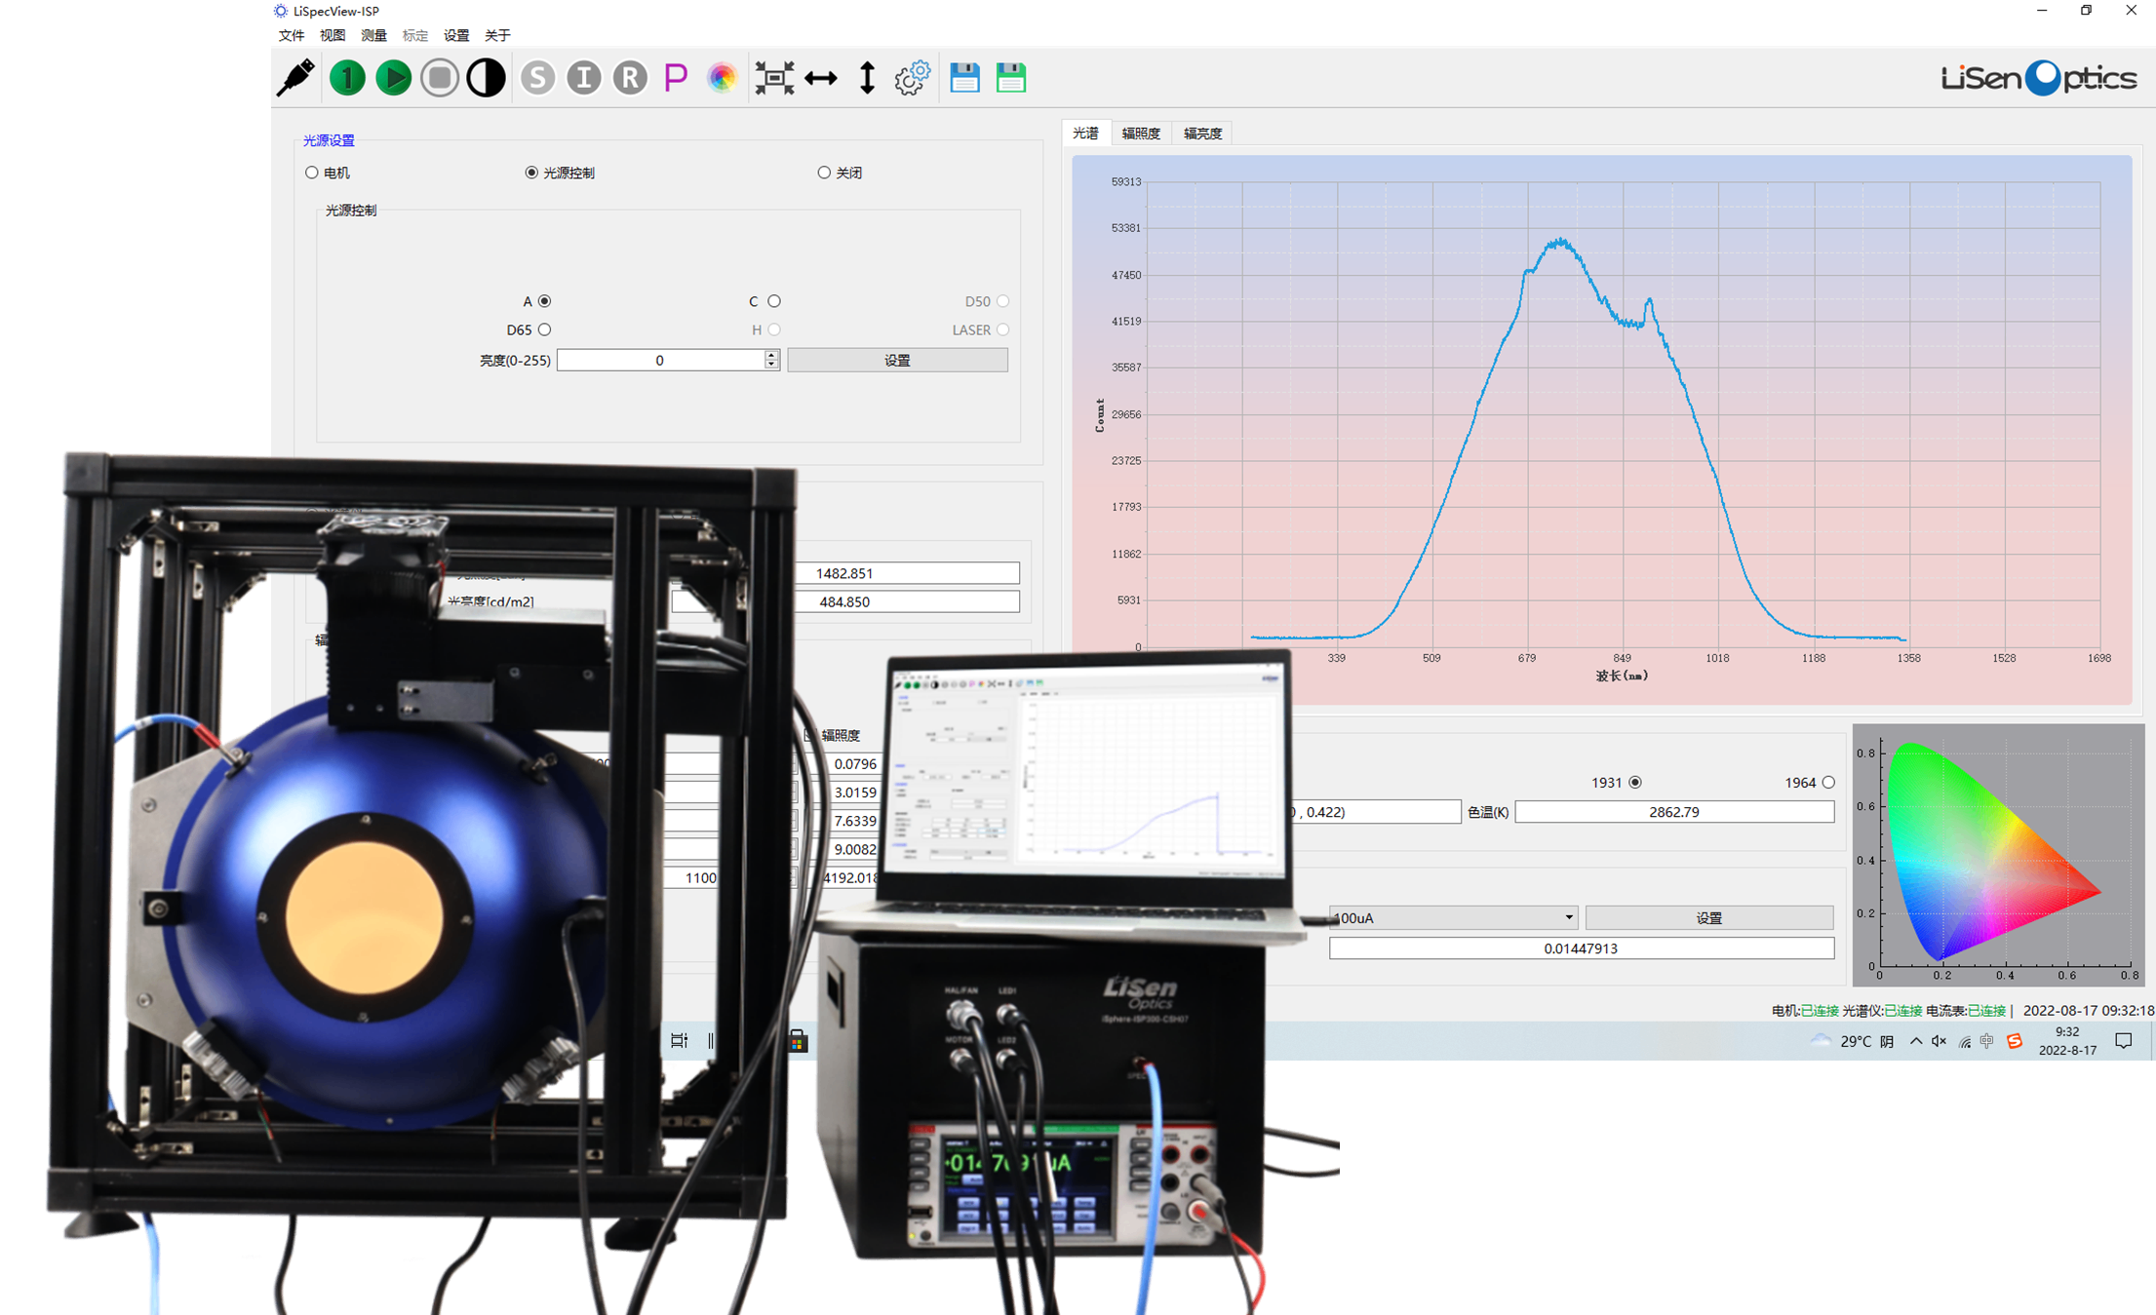Click the horizontal double-arrow scale icon

click(x=820, y=78)
